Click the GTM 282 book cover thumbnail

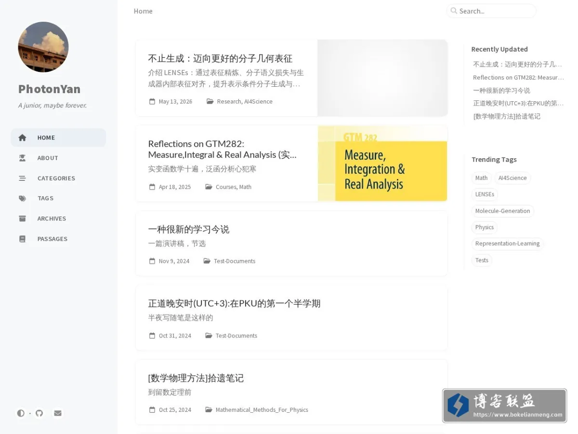click(x=382, y=163)
